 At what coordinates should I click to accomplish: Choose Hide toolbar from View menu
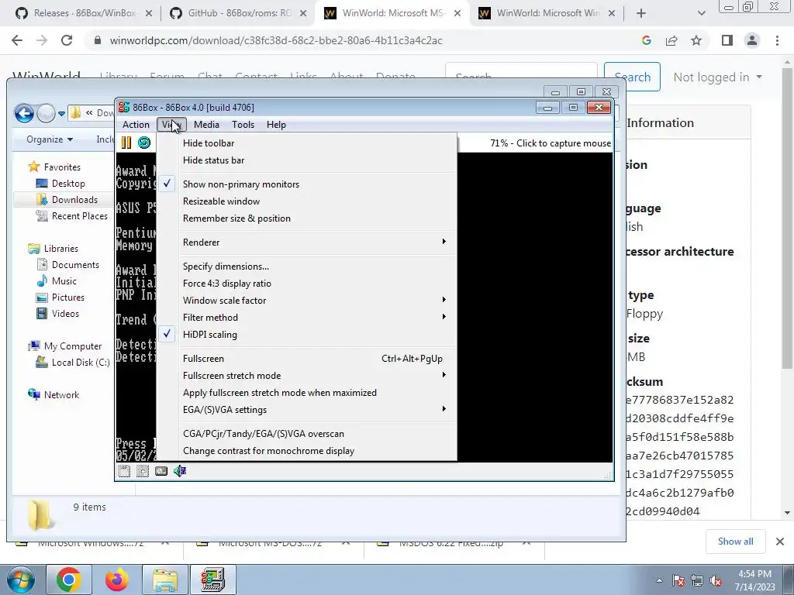pos(307,143)
